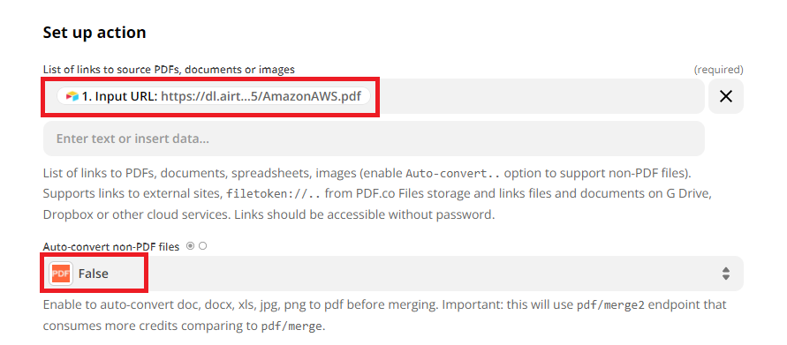Open the False value dropdown
Screen dimensions: 787x345
coord(94,274)
